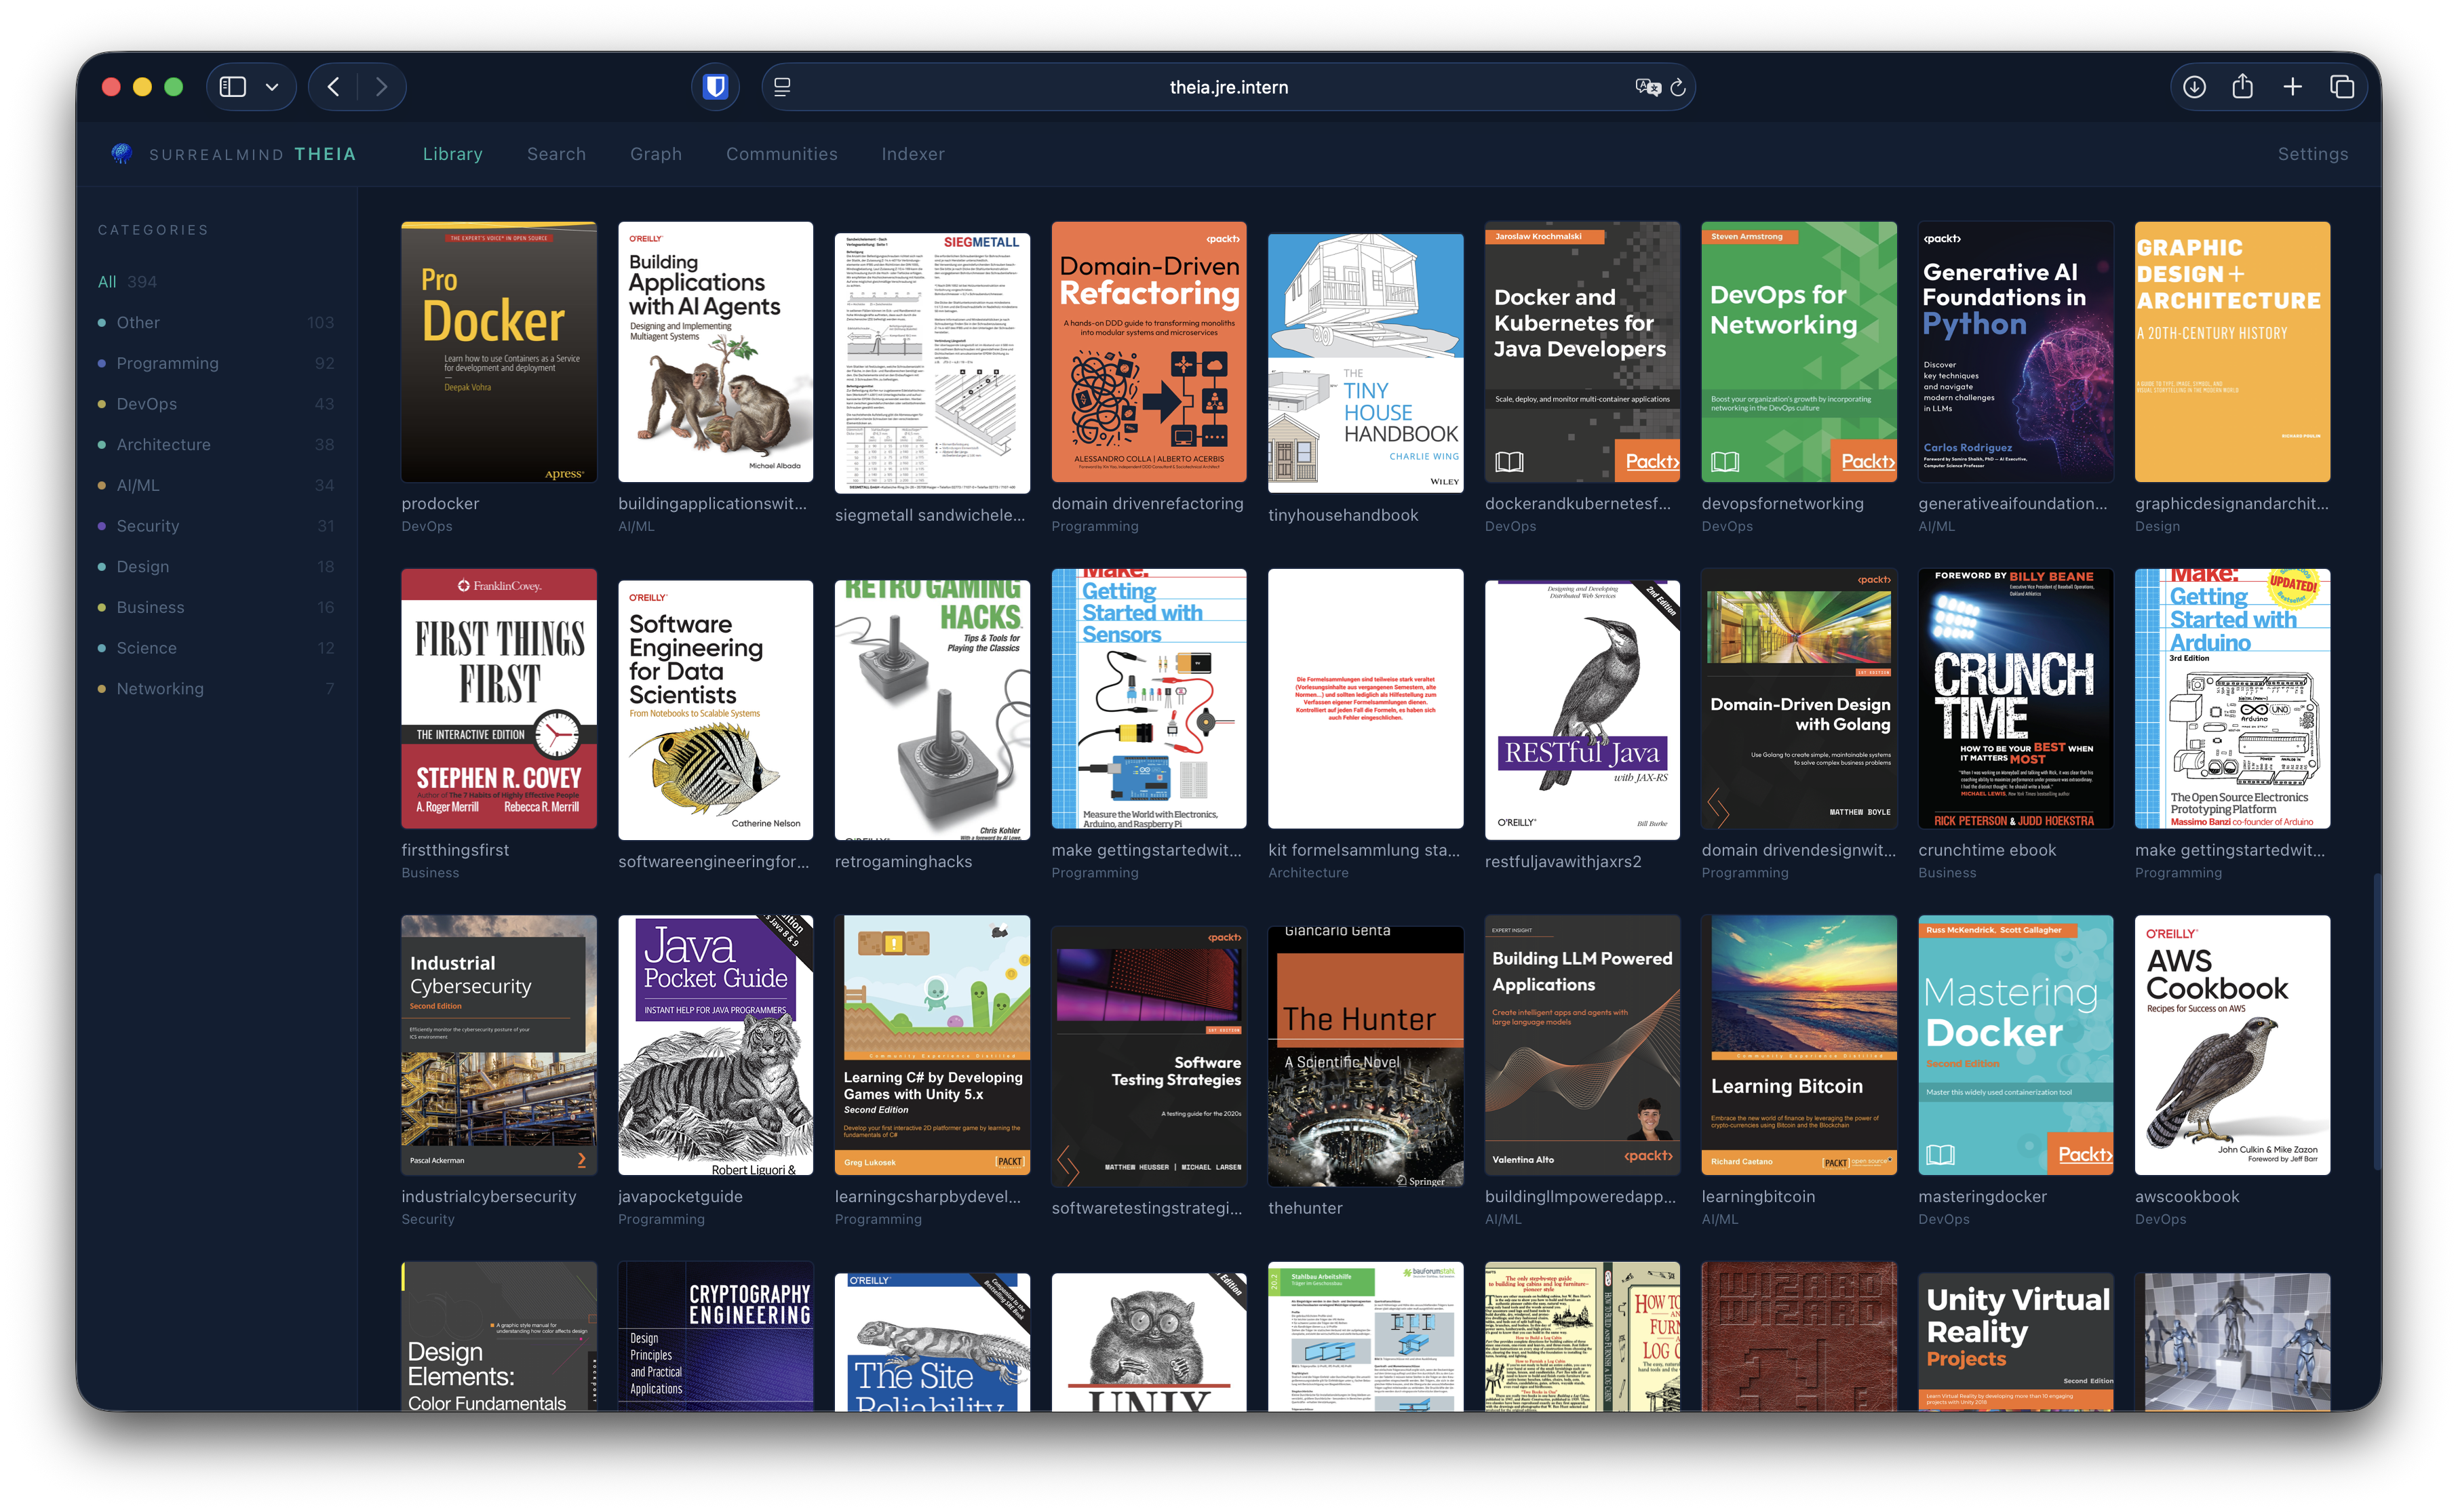The image size is (2458, 1512).
Task: Filter by the Science category
Action: [x=216, y=648]
